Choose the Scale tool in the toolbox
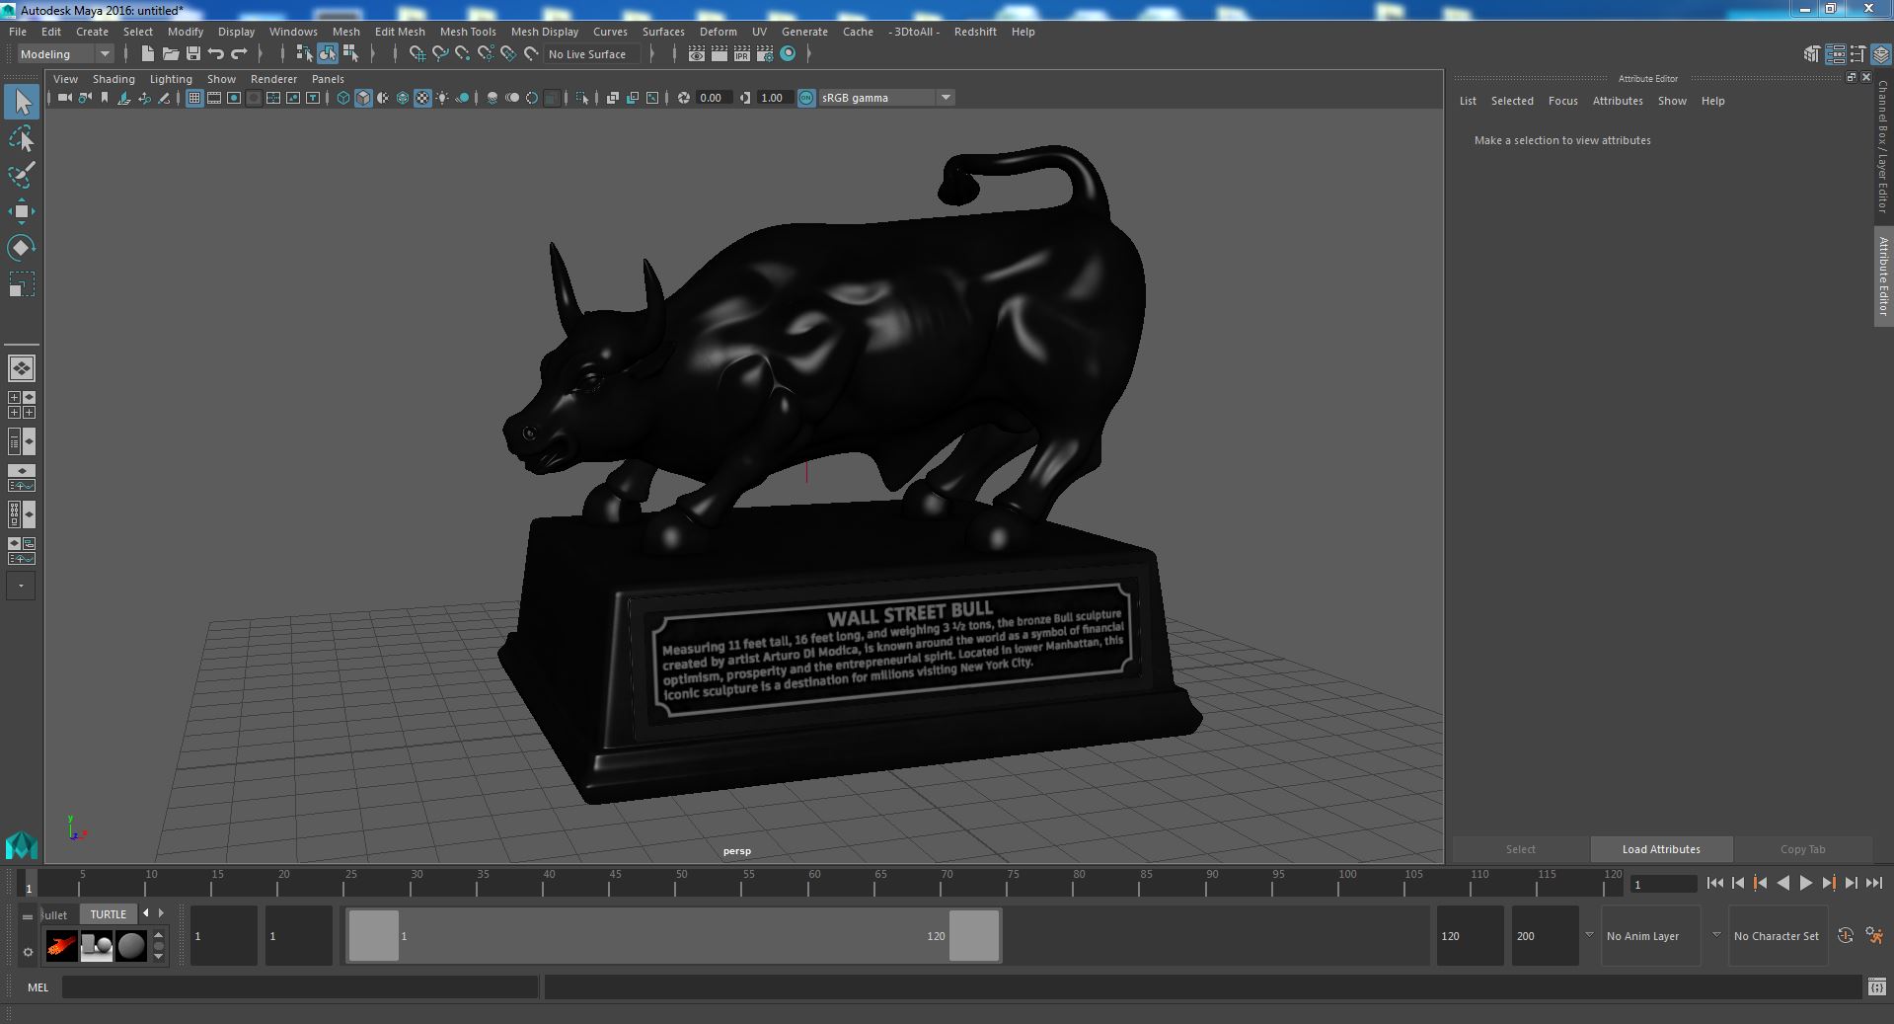Viewport: 1894px width, 1024px height. pyautogui.click(x=22, y=284)
